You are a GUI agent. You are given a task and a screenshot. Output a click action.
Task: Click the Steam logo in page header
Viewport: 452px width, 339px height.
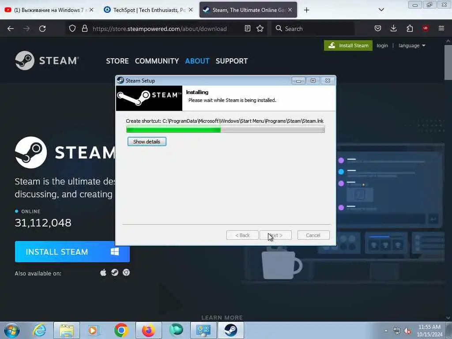click(47, 60)
